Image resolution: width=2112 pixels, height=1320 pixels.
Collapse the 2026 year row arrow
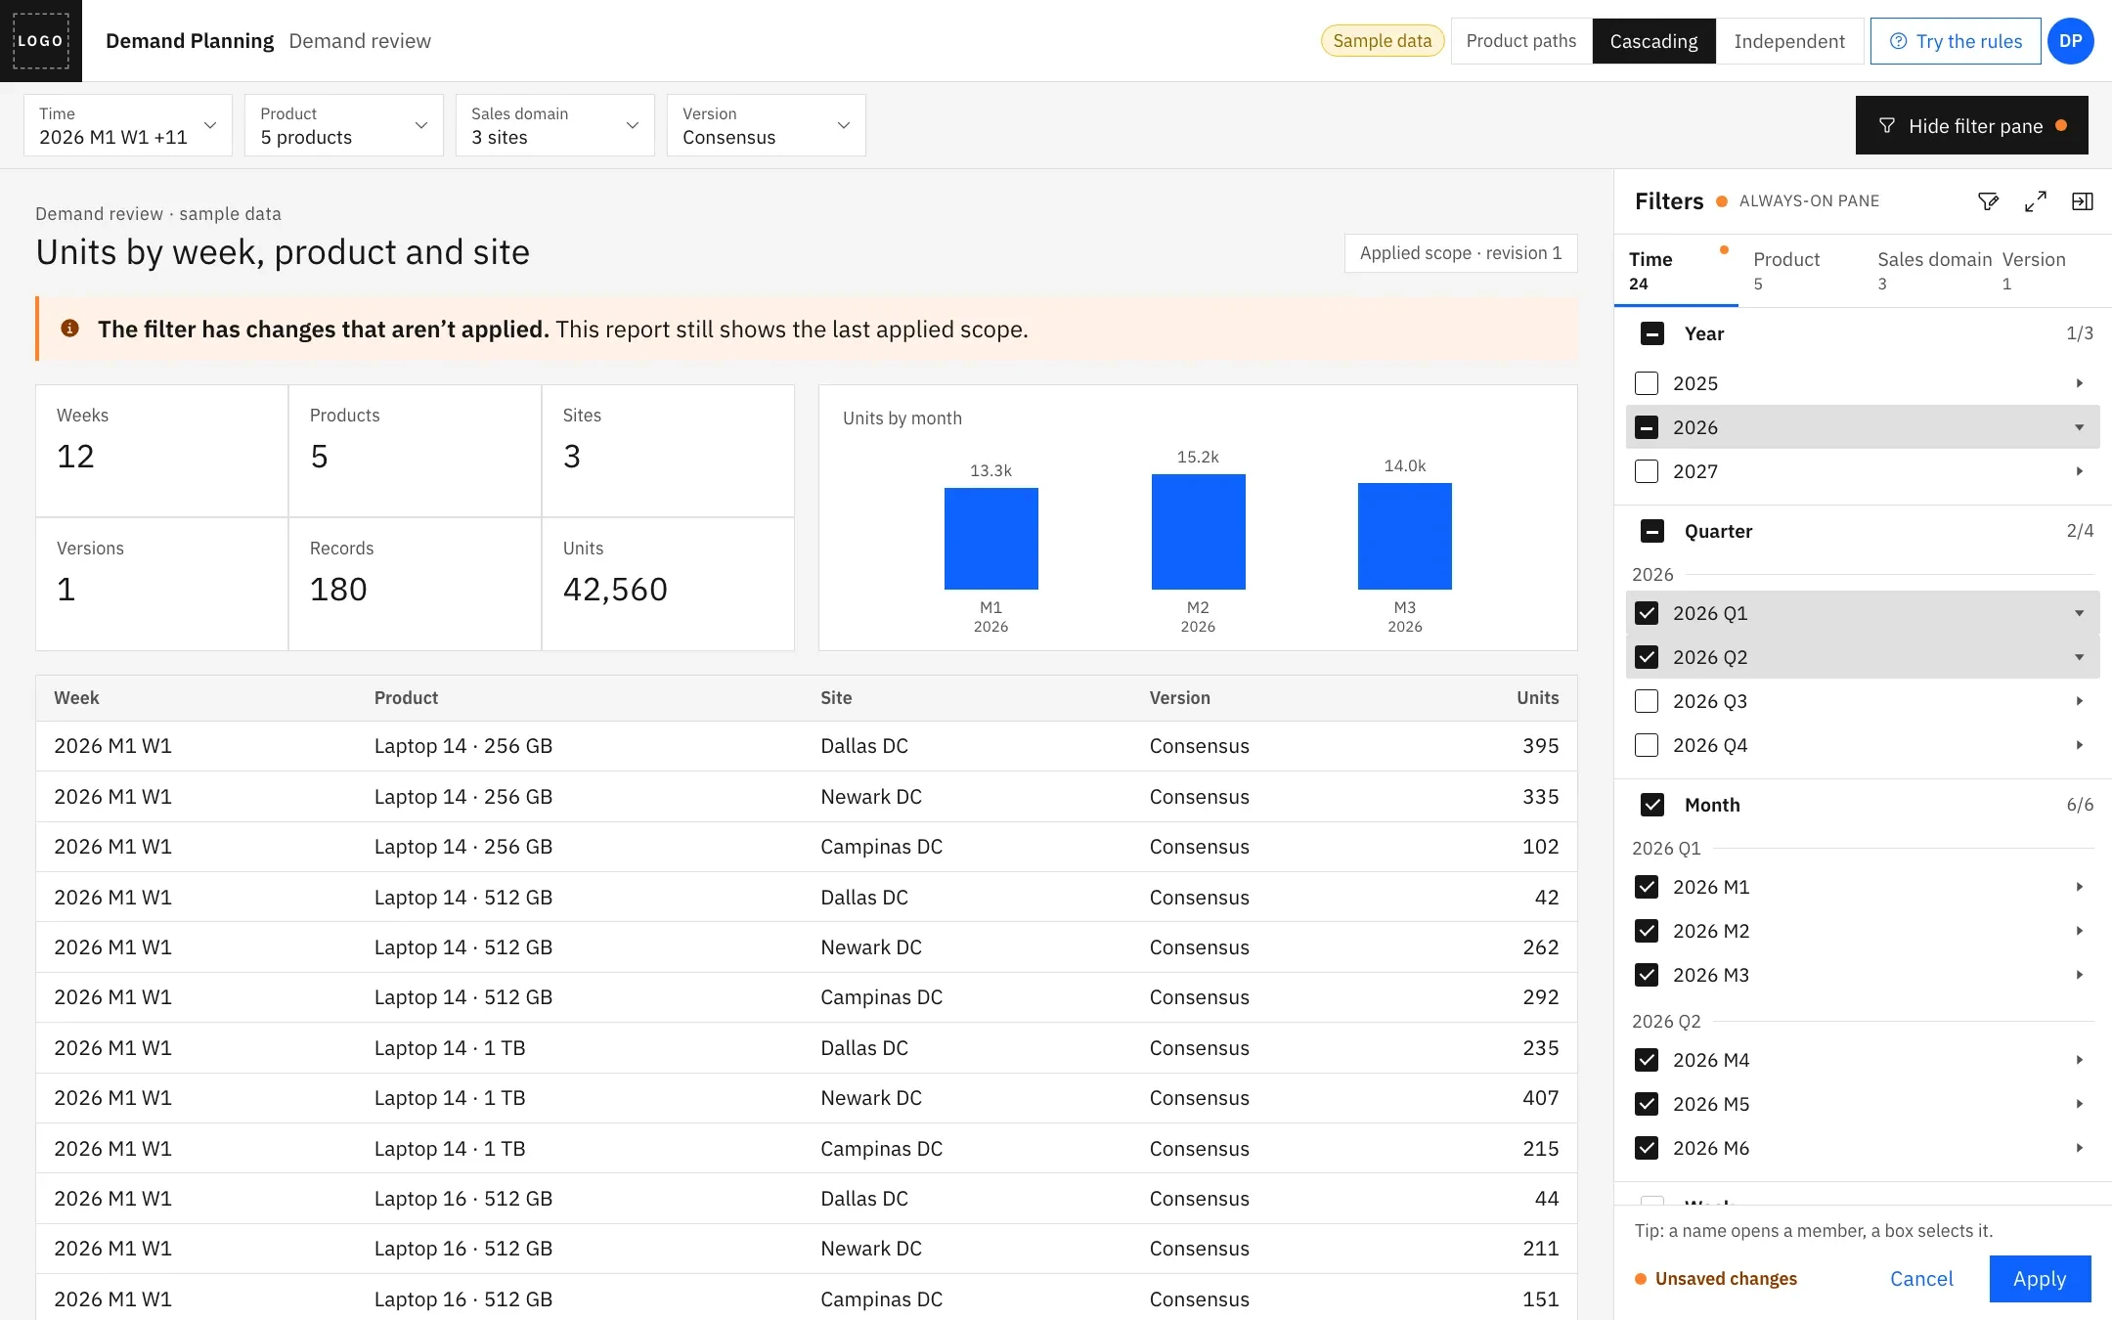tap(2080, 427)
